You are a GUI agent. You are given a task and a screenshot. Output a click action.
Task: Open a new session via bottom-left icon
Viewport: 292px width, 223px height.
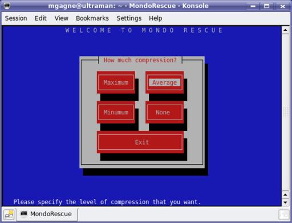(9, 214)
